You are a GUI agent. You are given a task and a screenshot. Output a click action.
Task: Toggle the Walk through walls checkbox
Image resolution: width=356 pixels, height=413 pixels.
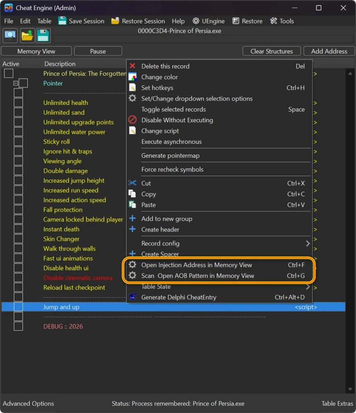tap(18, 248)
